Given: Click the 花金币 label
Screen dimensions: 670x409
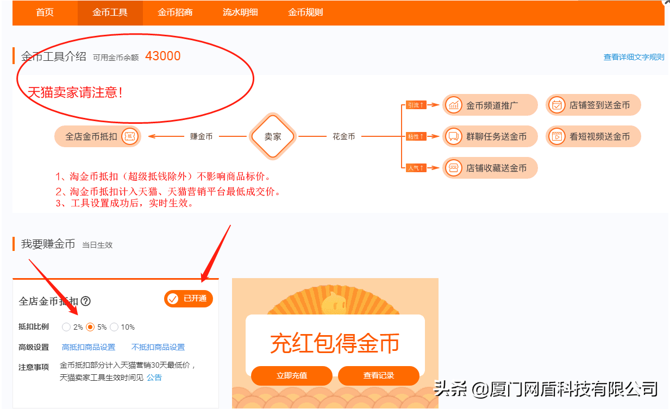Looking at the screenshot, I should (343, 136).
